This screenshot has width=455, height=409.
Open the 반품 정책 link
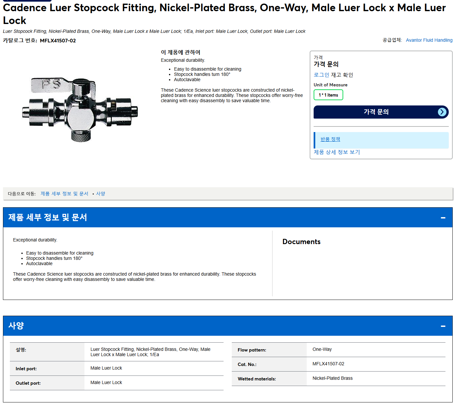click(330, 139)
